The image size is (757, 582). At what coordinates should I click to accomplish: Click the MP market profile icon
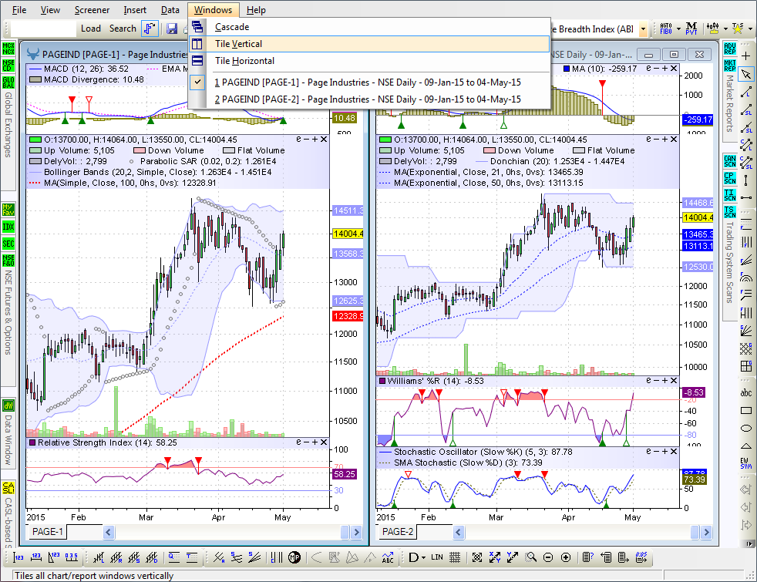[294, 558]
